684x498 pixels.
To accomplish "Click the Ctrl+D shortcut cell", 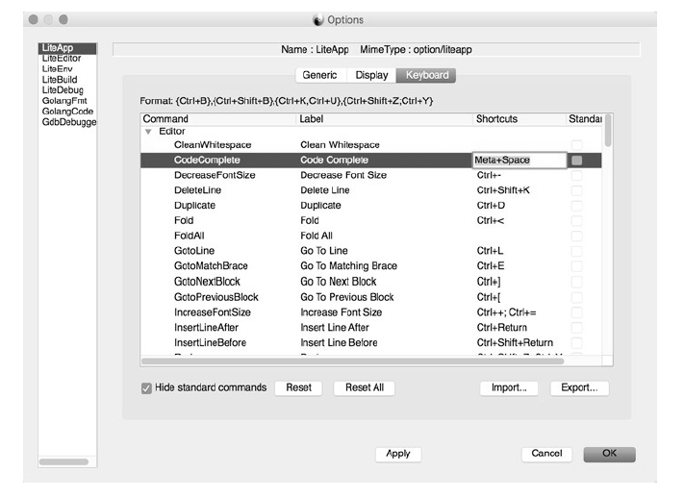I will coord(491,206).
